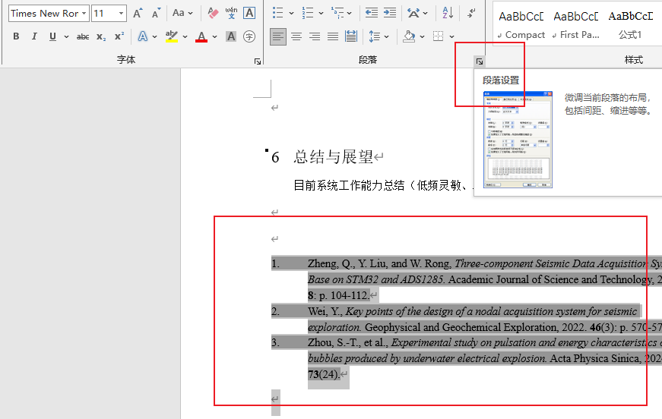This screenshot has height=419, width=662.
Task: Open paragraph settings dialog launcher
Action: 479,61
